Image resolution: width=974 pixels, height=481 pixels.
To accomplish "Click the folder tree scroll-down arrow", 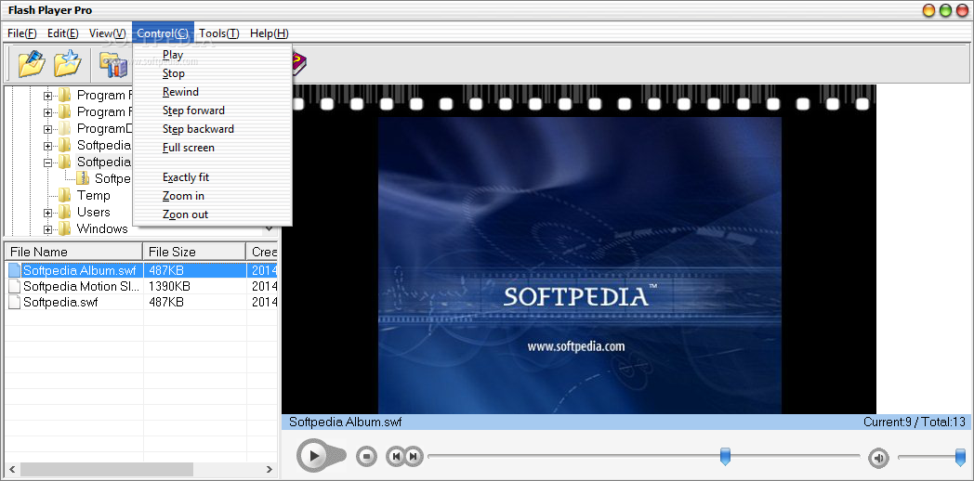I will [x=269, y=229].
